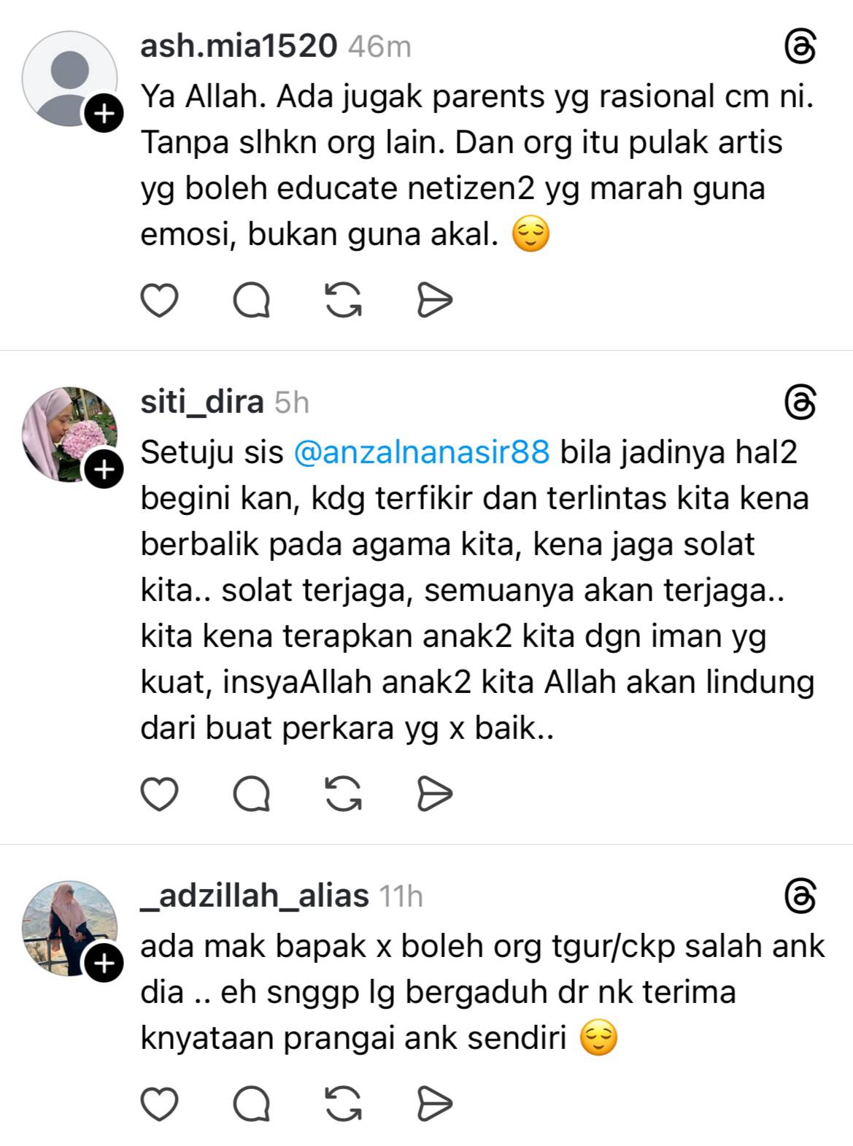Reply to _adzillah_alias's comment
This screenshot has width=853, height=1146.
[252, 1104]
